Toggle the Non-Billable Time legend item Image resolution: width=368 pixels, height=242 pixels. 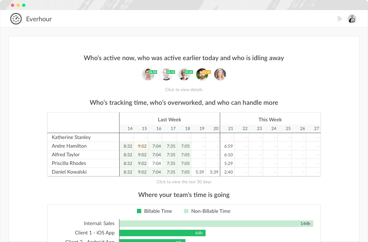coord(207,211)
